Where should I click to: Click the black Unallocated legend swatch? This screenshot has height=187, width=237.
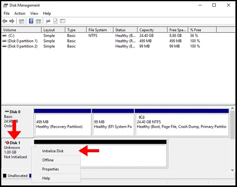click(5, 176)
